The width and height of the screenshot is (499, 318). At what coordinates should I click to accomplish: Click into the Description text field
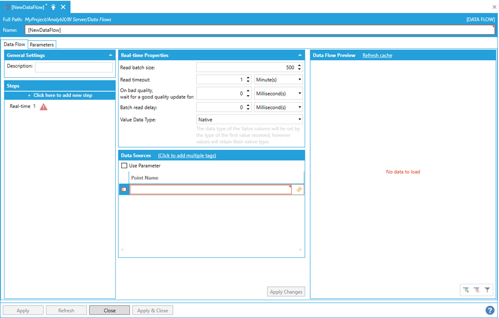[x=74, y=67]
